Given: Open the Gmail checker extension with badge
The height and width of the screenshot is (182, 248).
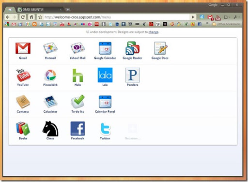Looking at the screenshot, I should coord(210,17).
